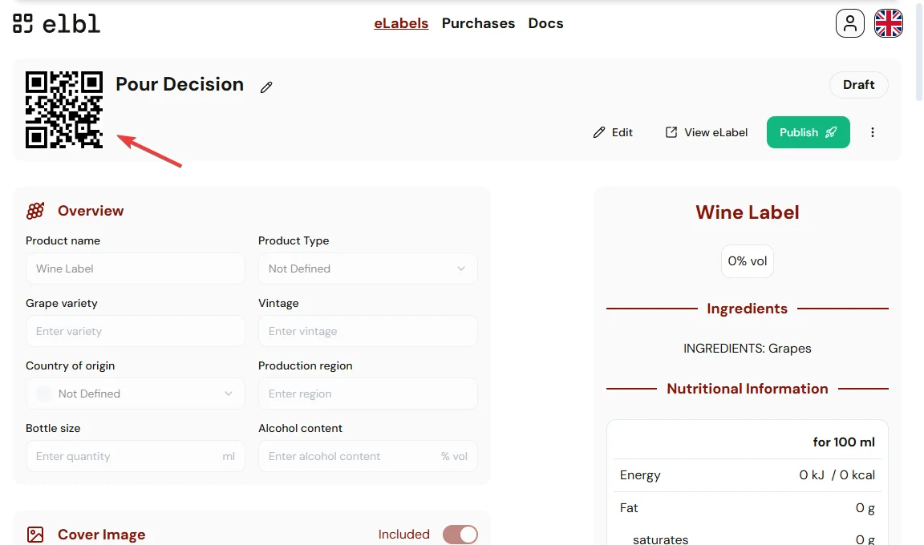Expand the Product Type dropdown
The width and height of the screenshot is (924, 545).
click(x=367, y=268)
